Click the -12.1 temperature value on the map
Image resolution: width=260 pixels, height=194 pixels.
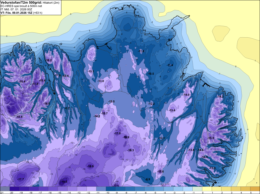[x=161, y=138]
